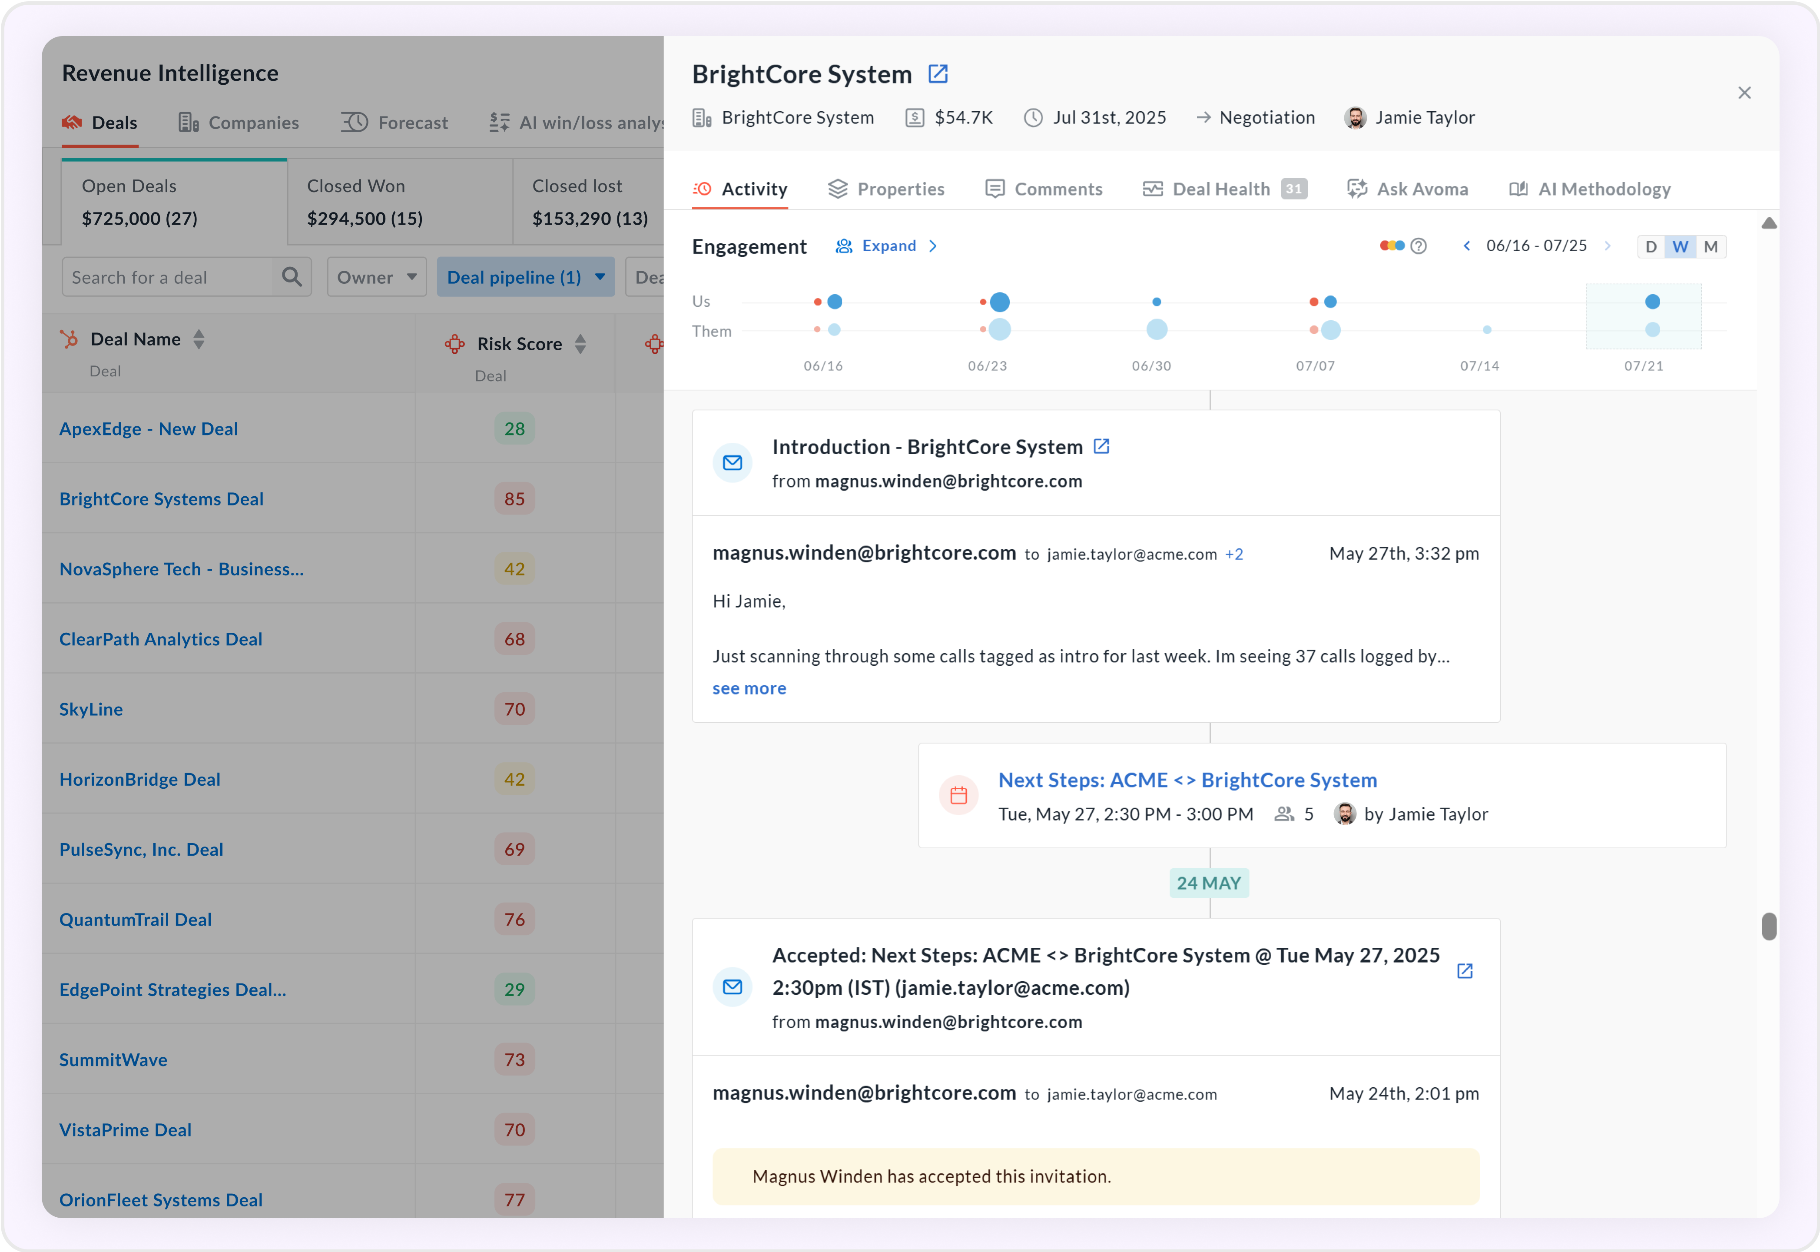
Task: Switch to AI win/loss analysis tab
Action: [577, 123]
